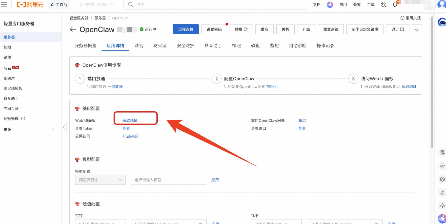Switch language with the translate icon

click(x=383, y=5)
